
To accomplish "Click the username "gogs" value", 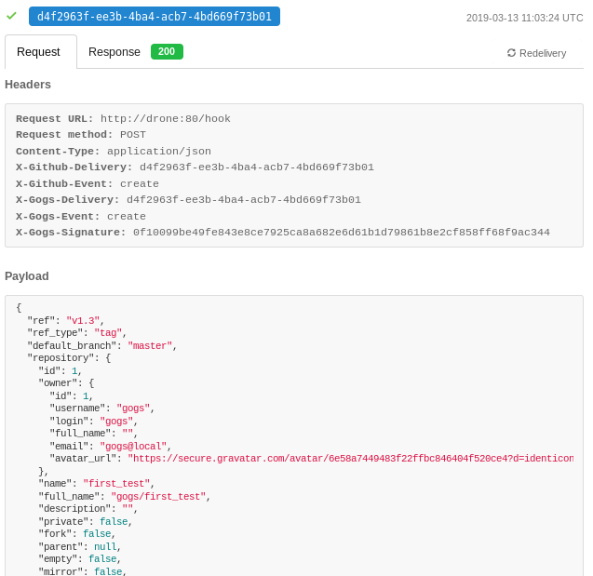I will 133,409.
